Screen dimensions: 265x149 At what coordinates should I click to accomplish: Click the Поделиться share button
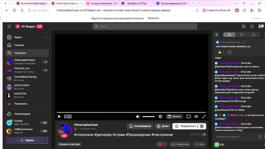(x=181, y=144)
